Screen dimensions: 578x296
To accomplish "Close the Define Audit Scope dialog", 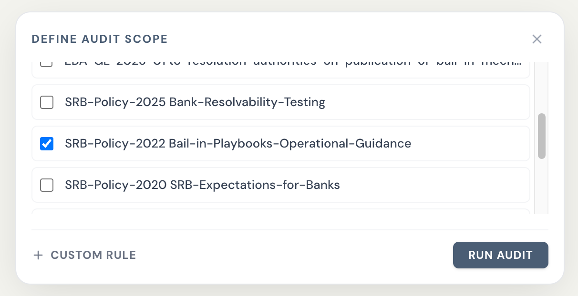I will 537,39.
